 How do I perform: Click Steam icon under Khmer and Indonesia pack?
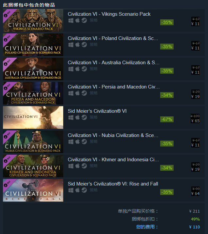point(84,166)
